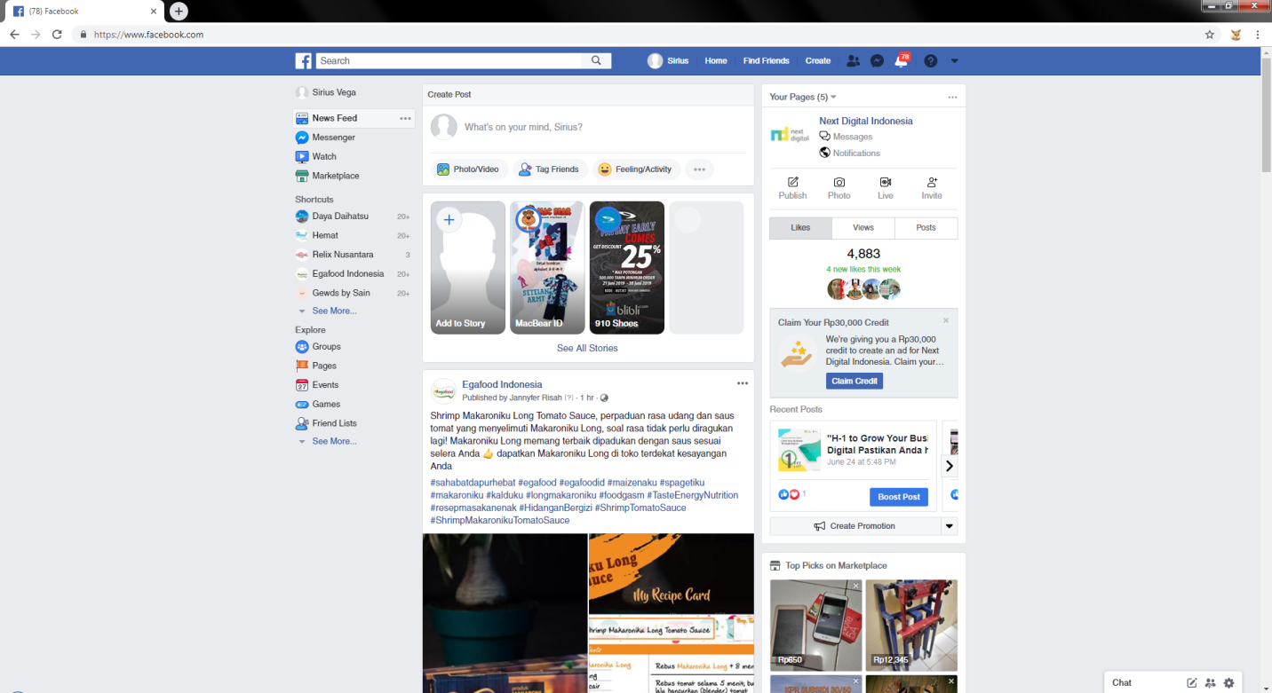
Task: Click next arrow in Recent Posts
Action: click(949, 466)
